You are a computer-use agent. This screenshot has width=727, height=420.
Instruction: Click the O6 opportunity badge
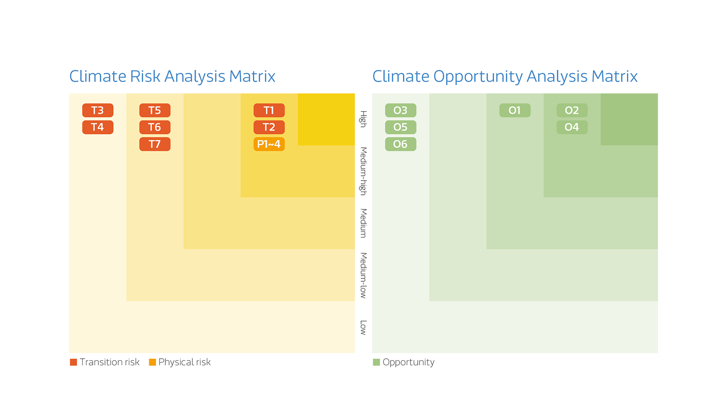401,144
